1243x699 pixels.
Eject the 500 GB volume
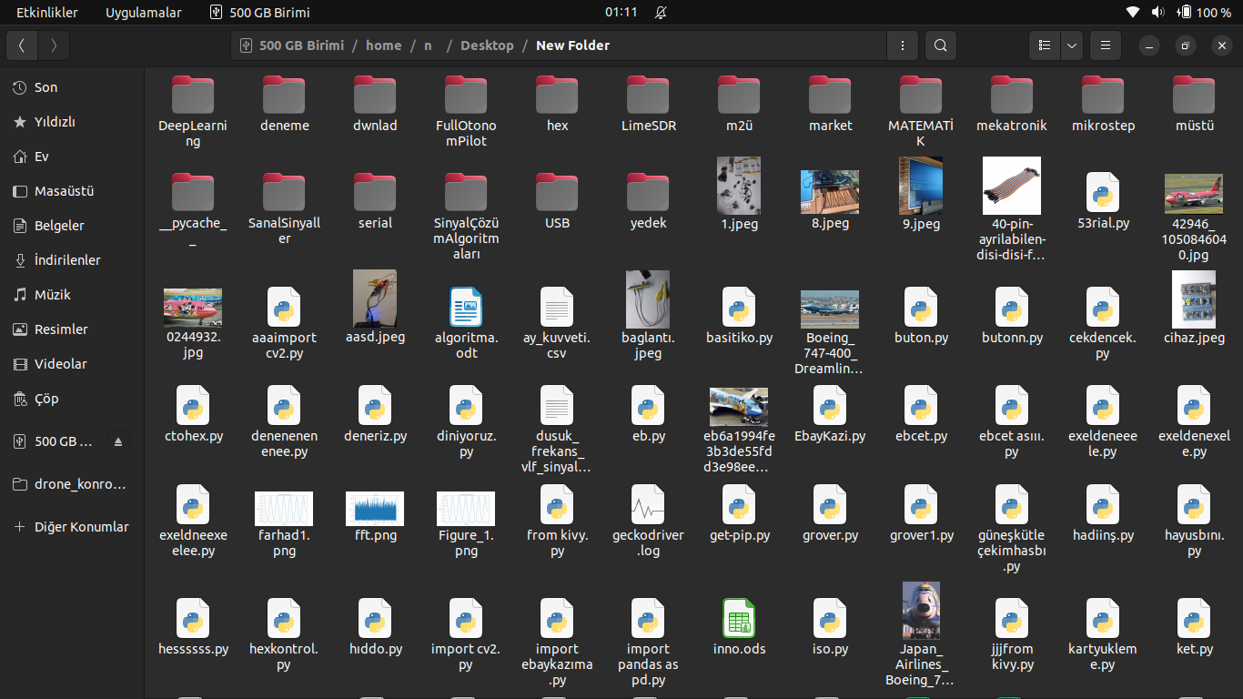coord(117,441)
